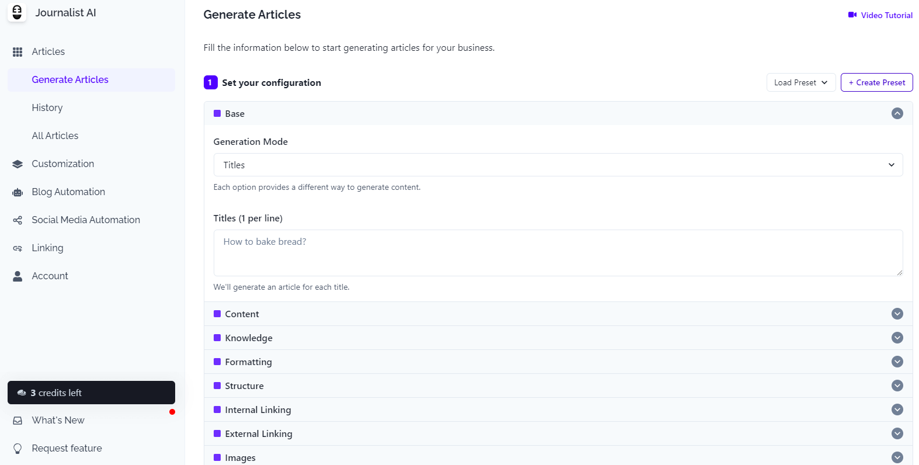
Task: Click the Linking chain icon
Action: pos(18,248)
